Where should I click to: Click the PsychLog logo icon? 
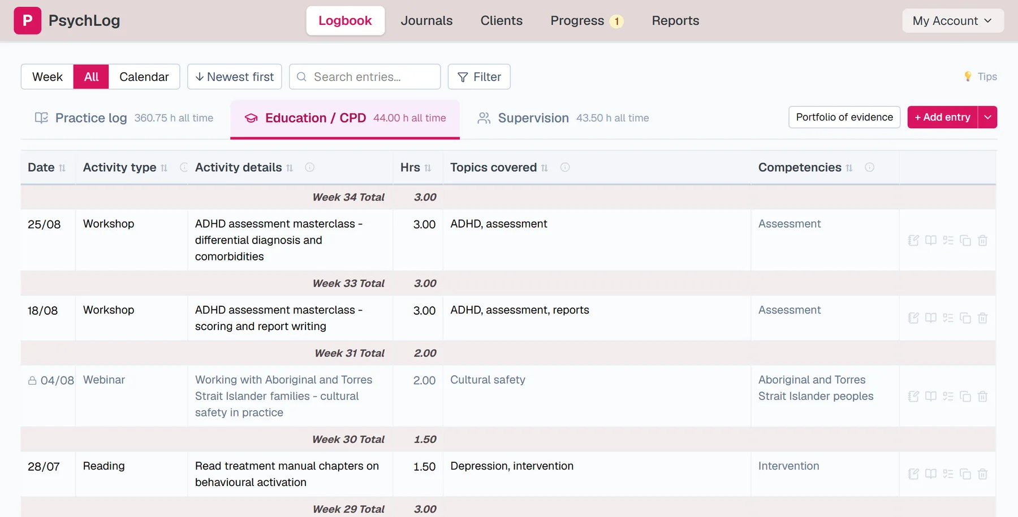[27, 20]
